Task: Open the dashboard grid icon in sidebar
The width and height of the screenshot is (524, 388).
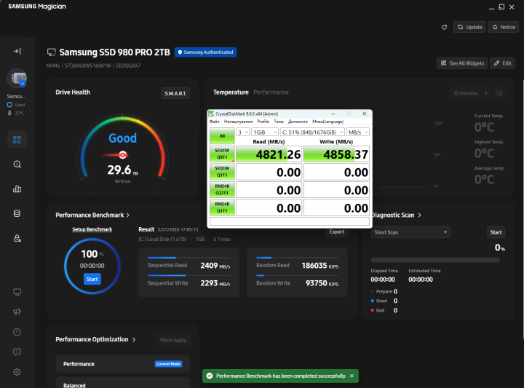Action: (17, 139)
